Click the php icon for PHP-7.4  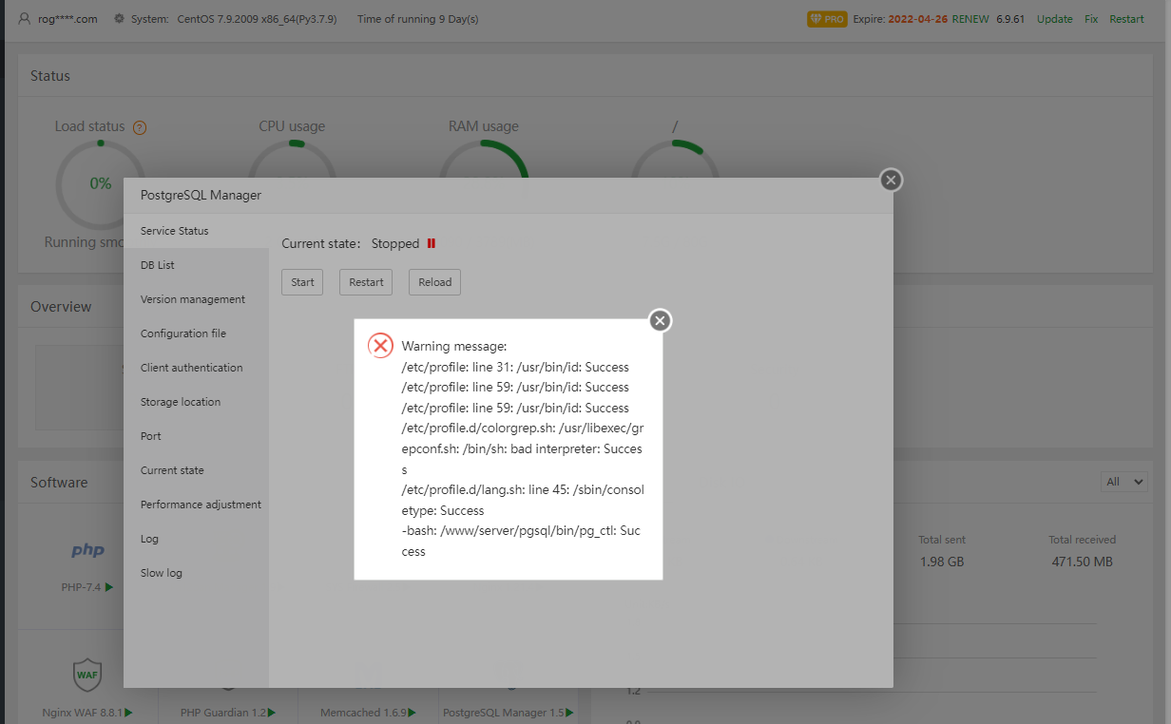87,549
